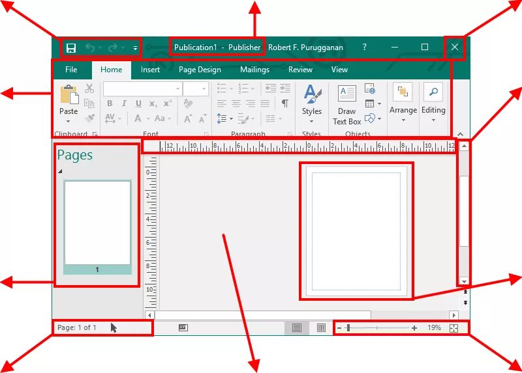Open the font size combo box
This screenshot has height=373, width=522.
coord(196,89)
